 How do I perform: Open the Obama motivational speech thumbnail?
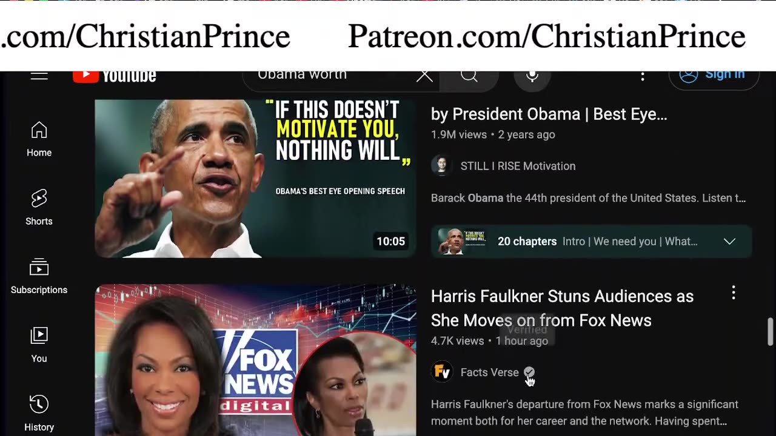click(255, 179)
